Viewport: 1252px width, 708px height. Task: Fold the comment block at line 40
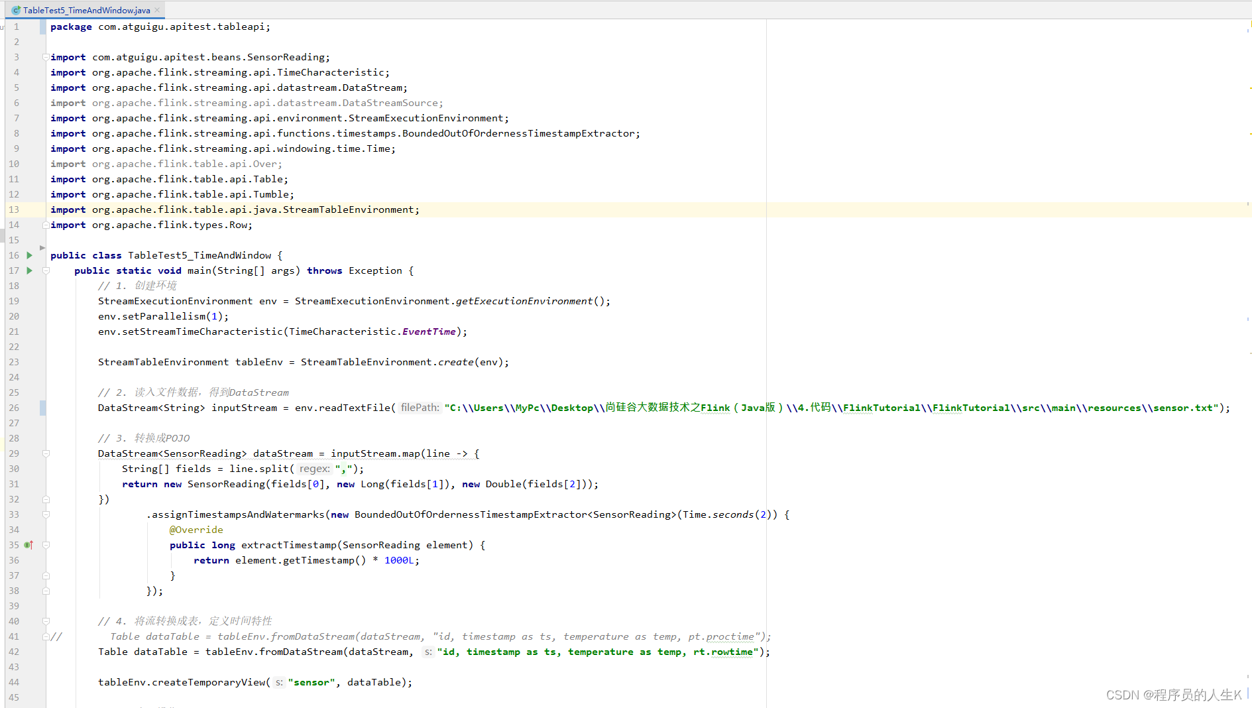[46, 621]
